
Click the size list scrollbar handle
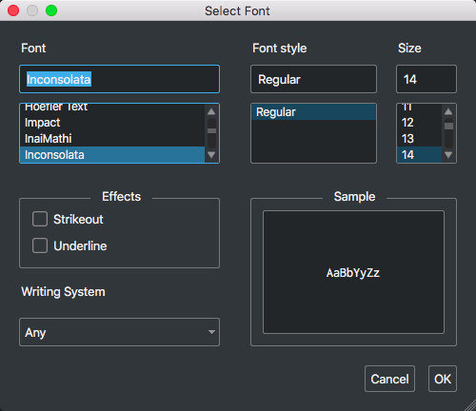(448, 126)
